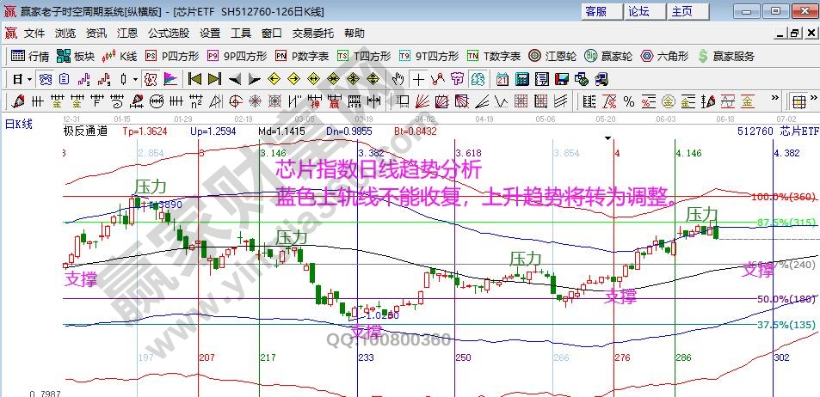Open the 公式选股 menu
The height and width of the screenshot is (397, 820).
[x=168, y=34]
